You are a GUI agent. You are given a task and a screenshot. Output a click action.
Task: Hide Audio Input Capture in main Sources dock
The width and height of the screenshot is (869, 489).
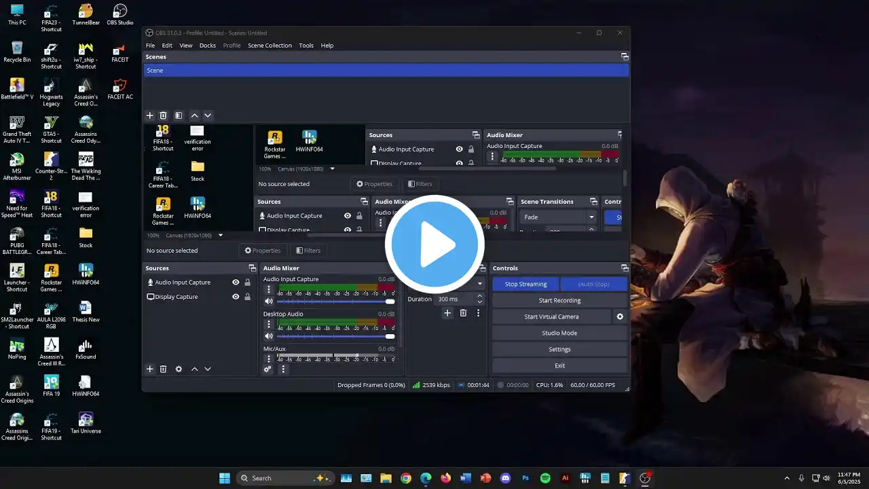point(236,283)
